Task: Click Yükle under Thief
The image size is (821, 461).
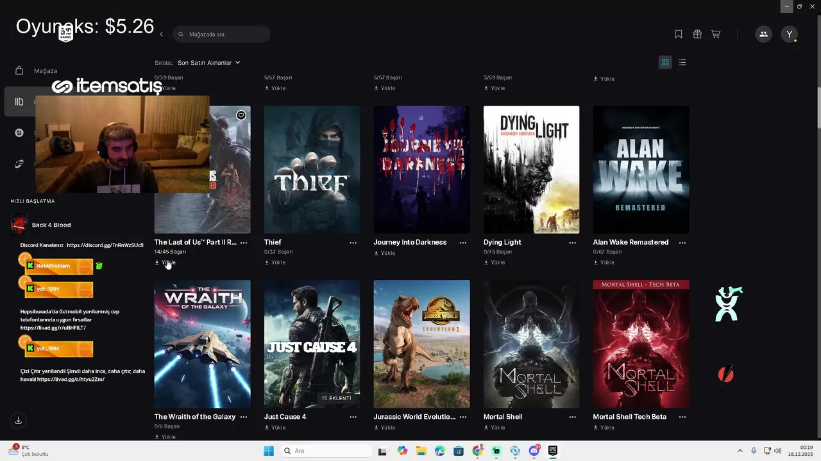Action: (275, 263)
